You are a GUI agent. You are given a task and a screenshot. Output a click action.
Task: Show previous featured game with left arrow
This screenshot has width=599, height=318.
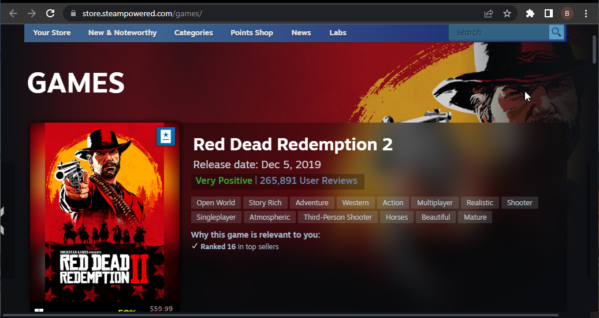tap(2, 221)
